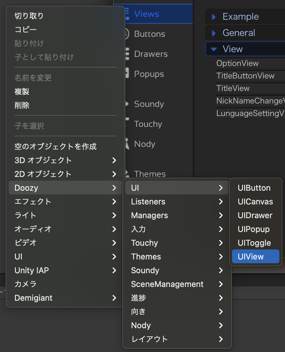This screenshot has height=352, width=285.
Task: Open the Doozy submenu
Action: pyautogui.click(x=65, y=188)
